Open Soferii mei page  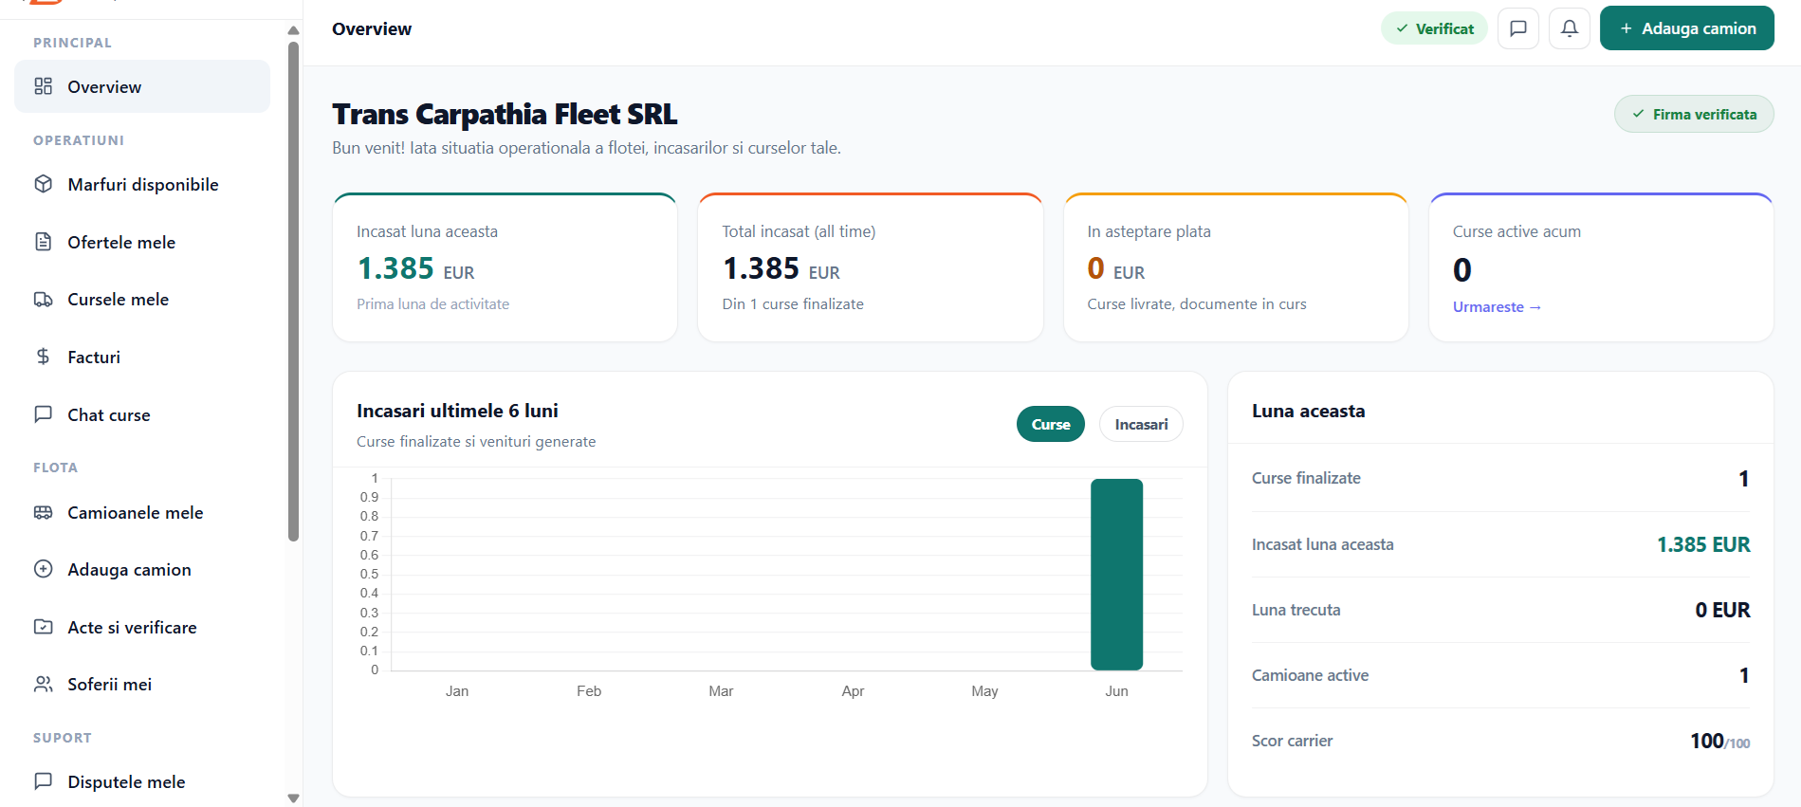(142, 684)
